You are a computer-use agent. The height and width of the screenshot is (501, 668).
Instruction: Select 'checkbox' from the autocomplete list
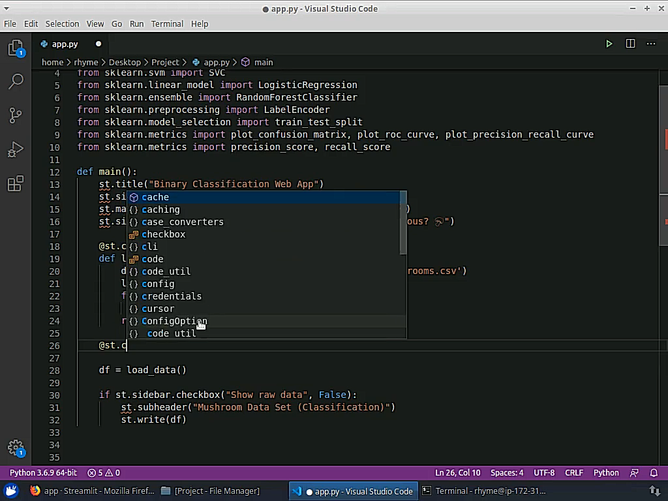(163, 234)
